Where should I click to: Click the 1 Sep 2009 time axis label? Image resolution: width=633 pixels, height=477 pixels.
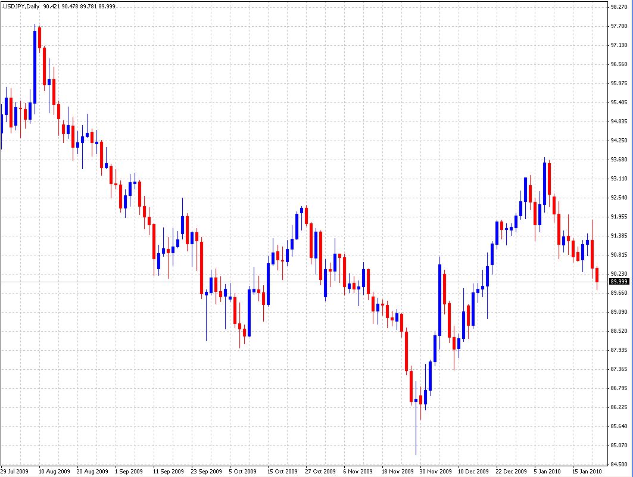pos(129,471)
